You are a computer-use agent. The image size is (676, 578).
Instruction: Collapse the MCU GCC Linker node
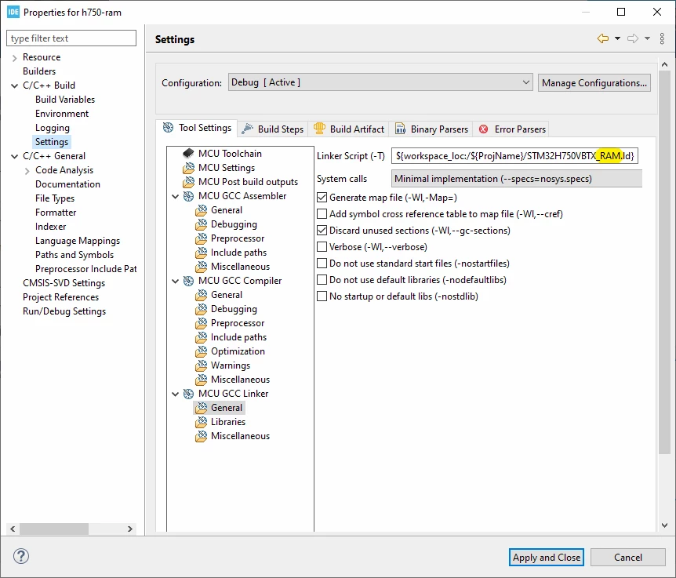pos(175,394)
